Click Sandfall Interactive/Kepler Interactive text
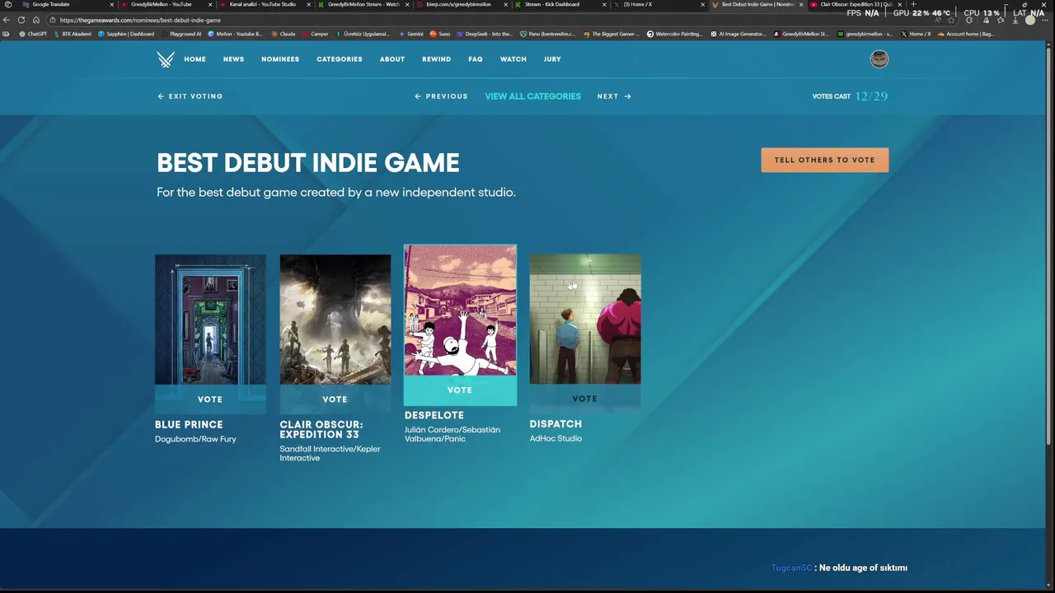This screenshot has height=593, width=1055. [330, 453]
